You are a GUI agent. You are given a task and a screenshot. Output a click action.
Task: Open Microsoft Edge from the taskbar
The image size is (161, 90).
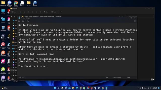(77, 88)
